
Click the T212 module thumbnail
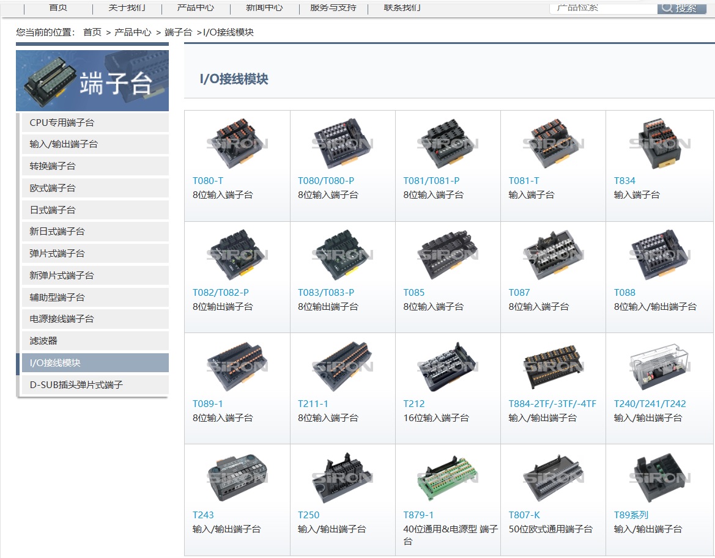(x=447, y=366)
